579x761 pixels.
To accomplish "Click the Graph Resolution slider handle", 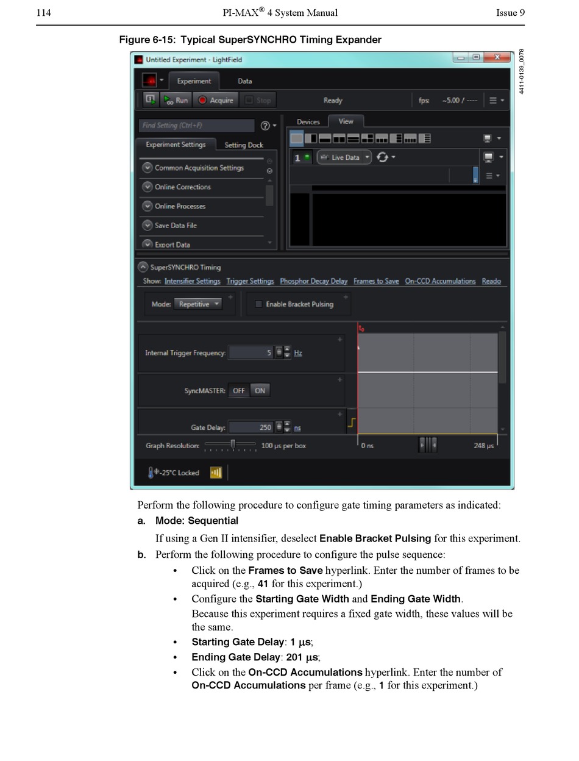I will coord(233,444).
